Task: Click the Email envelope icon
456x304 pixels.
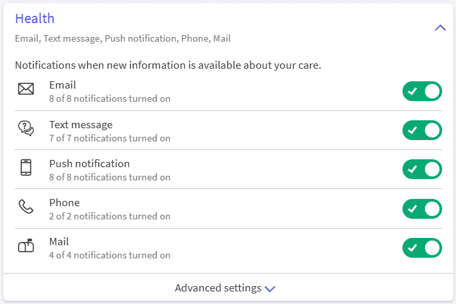Action: click(x=26, y=89)
